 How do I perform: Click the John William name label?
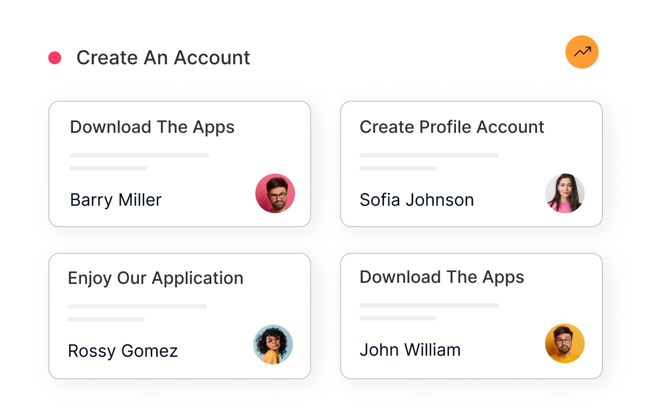click(x=410, y=350)
